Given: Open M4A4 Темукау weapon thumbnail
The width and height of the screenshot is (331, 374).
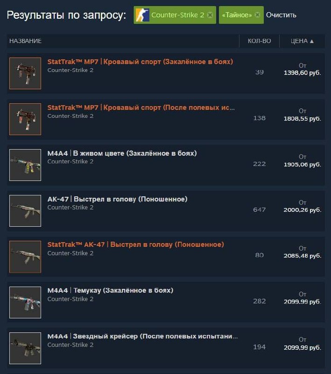Looking at the screenshot, I should pos(25,302).
